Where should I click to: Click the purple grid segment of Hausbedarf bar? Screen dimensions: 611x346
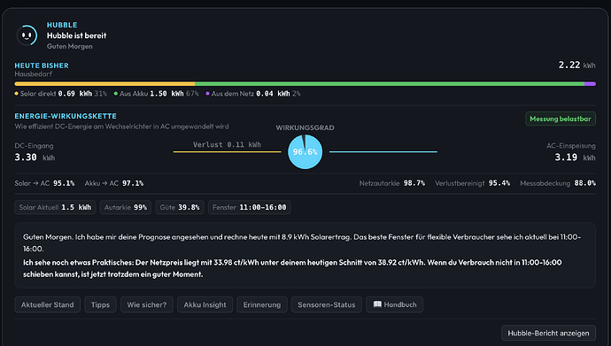point(590,84)
